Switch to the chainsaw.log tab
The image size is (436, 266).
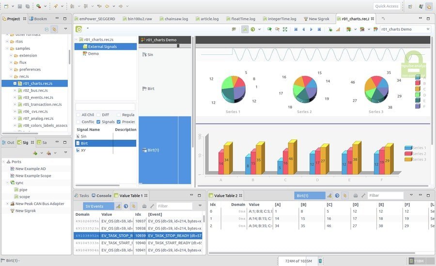tap(177, 19)
